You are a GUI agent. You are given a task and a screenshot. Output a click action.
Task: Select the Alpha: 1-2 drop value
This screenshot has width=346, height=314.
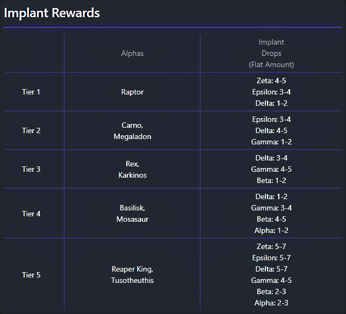click(271, 231)
